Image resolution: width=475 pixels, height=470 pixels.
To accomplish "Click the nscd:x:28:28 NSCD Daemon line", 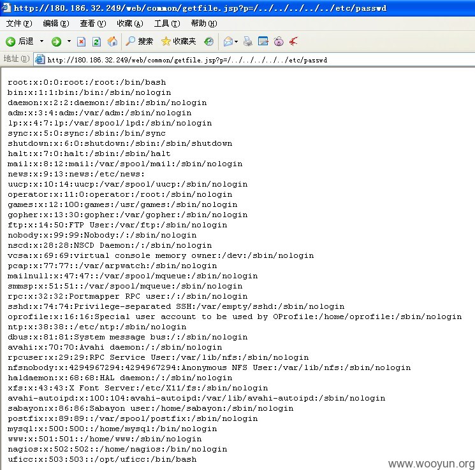I will (110, 245).
